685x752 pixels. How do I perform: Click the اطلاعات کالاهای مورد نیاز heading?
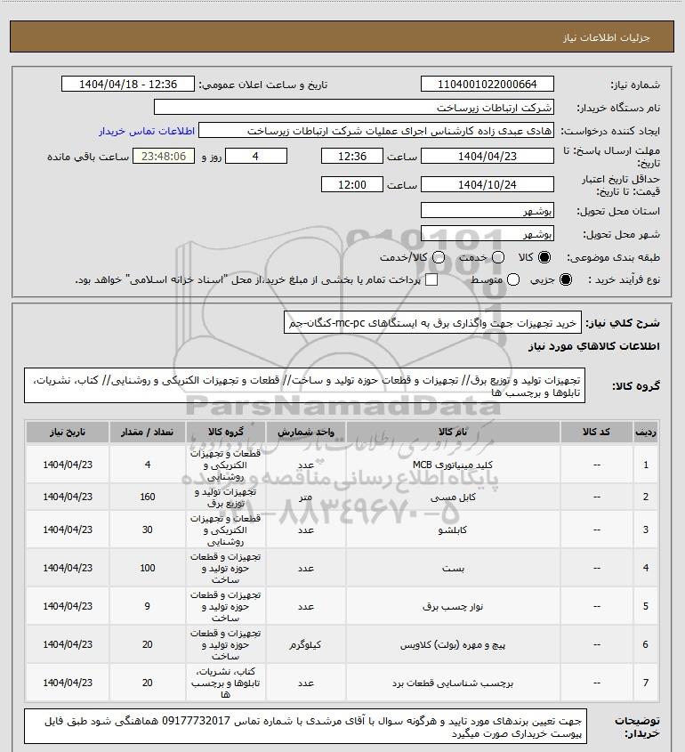coord(594,346)
